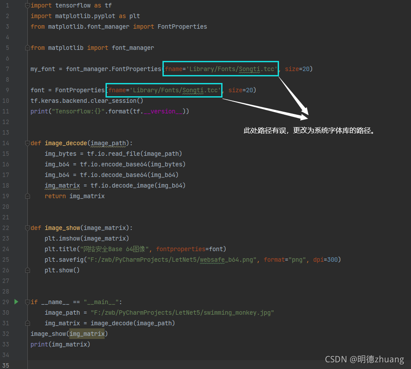Click the white annotation text about font path
This screenshot has width=411, height=369.
pyautogui.click(x=309, y=130)
